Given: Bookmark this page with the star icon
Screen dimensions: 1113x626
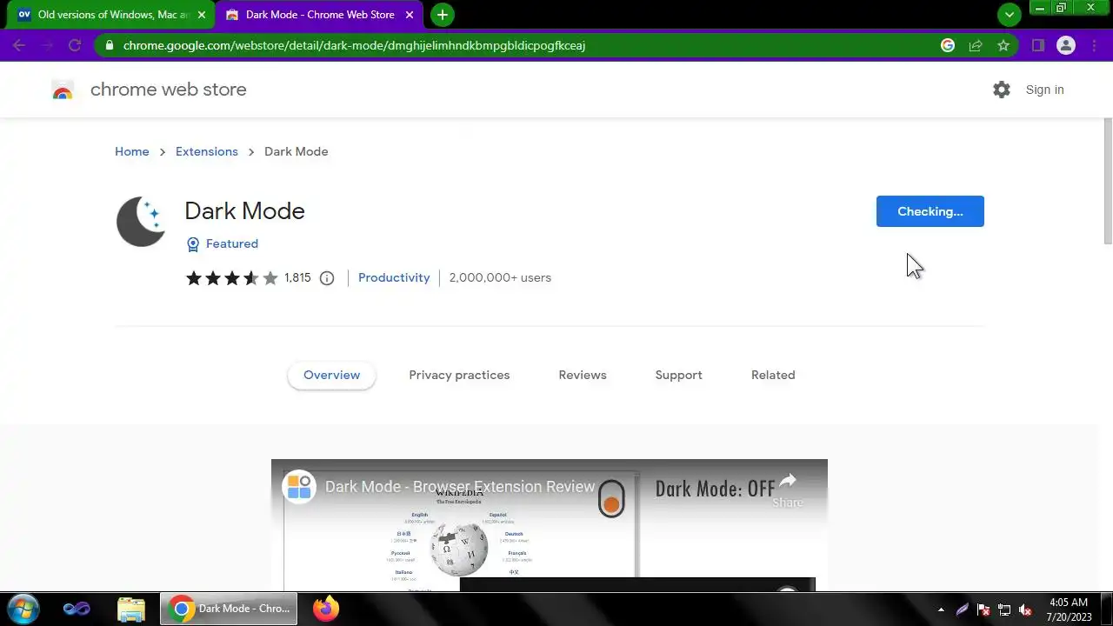Looking at the screenshot, I should pyautogui.click(x=1003, y=45).
